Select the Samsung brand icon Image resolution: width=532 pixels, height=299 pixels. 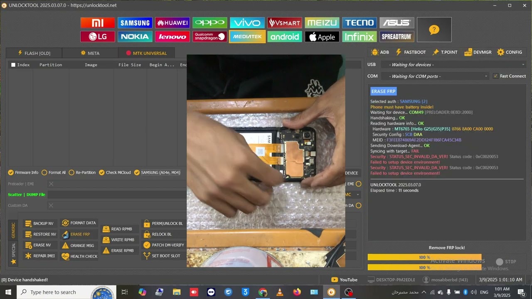click(x=135, y=23)
